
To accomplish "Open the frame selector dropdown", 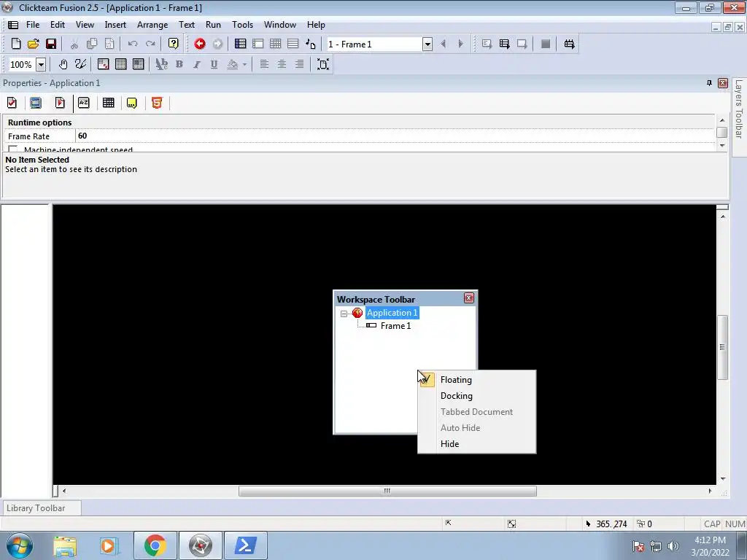I will 427,44.
